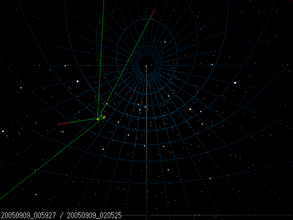293x220 pixels.
Task: Click the dotted baseline right of the timestamps
Action: (206, 214)
